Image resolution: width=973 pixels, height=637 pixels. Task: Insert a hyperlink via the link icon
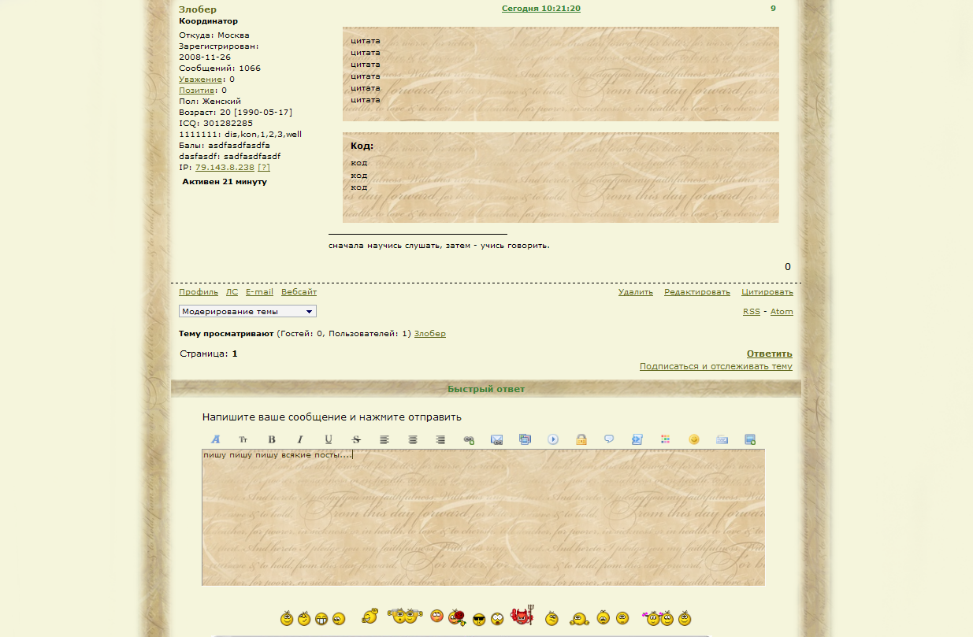coord(469,439)
